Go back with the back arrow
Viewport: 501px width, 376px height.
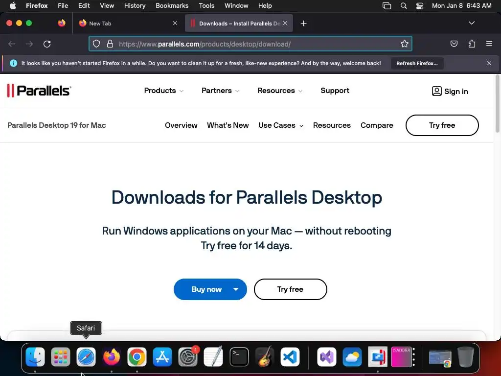click(12, 44)
